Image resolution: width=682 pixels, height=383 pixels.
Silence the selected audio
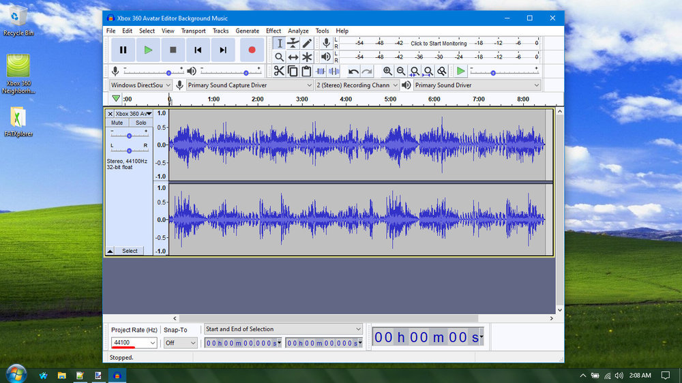(334, 71)
